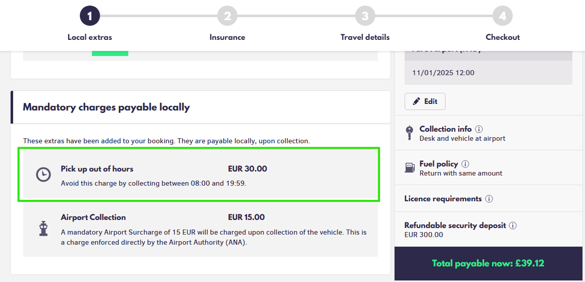This screenshot has height=282, width=585.
Task: Click the fuel pump icon
Action: (x=410, y=168)
